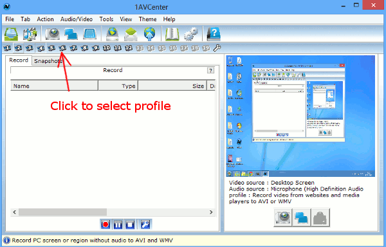
Task: Select profile number 9
Action: [95, 48]
